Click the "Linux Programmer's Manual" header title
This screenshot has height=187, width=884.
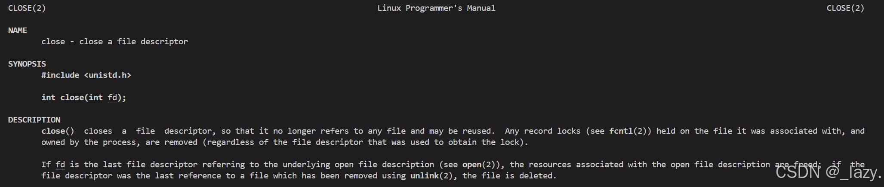point(436,8)
